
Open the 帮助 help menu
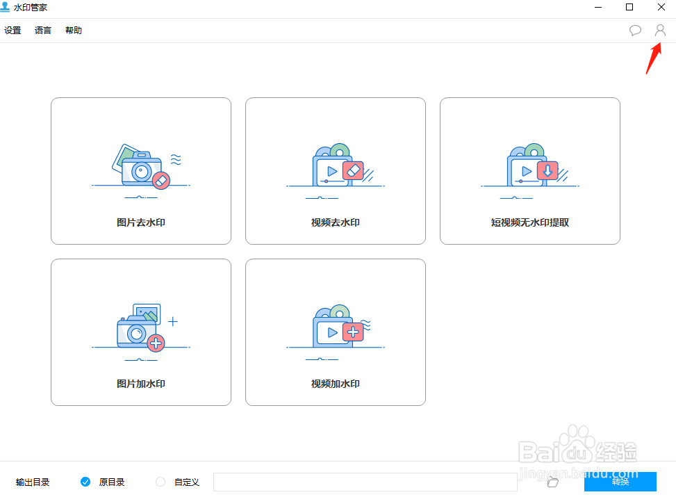click(73, 30)
